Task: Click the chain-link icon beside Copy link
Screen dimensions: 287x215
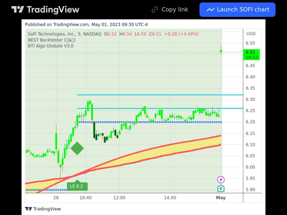Action: (x=155, y=10)
